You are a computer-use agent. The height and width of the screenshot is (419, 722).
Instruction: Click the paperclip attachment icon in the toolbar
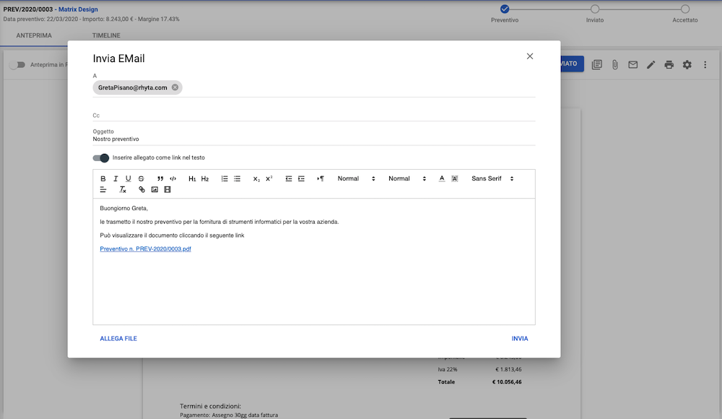[615, 65]
